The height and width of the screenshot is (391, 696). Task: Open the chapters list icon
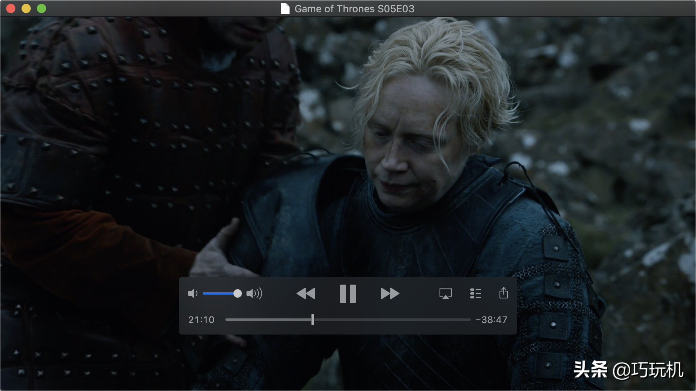click(x=476, y=294)
